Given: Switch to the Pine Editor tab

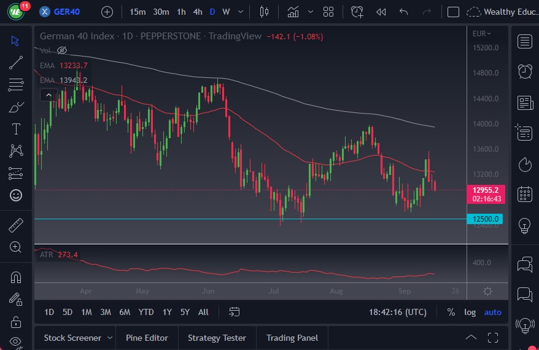Looking at the screenshot, I should (x=147, y=338).
